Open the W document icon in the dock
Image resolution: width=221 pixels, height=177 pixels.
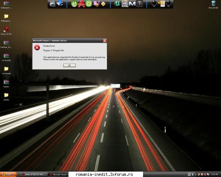tap(161, 4)
